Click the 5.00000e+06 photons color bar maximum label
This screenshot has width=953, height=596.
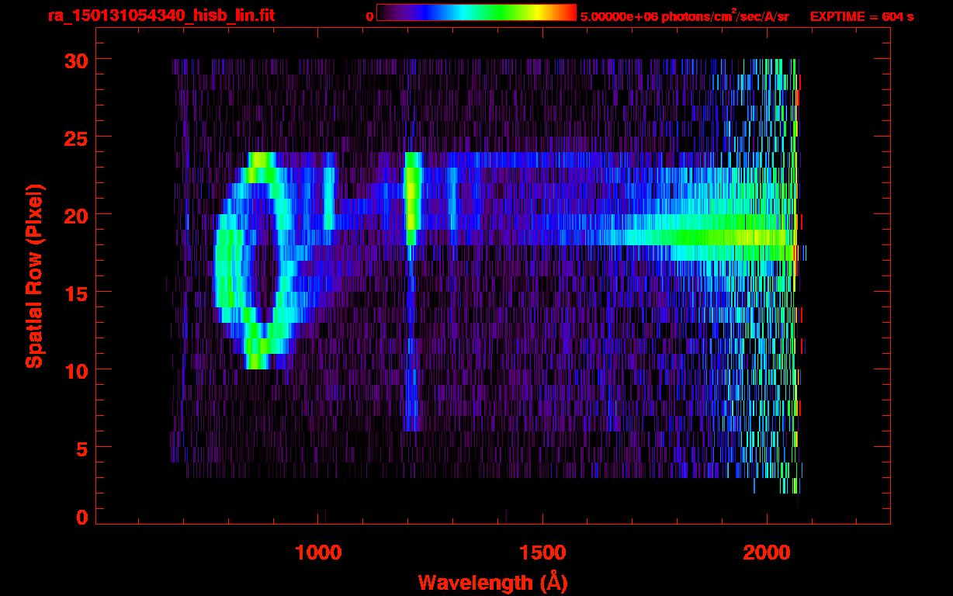pos(684,16)
